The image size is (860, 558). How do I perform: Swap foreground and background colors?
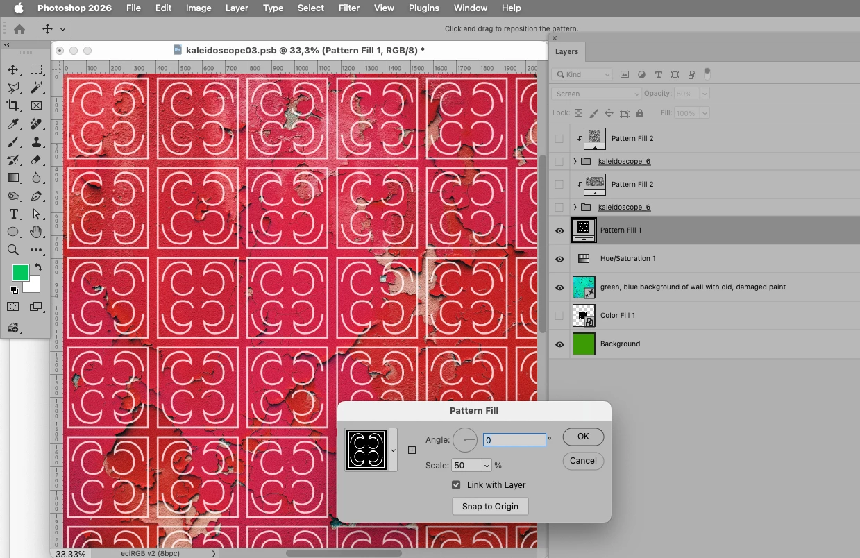pos(38,267)
